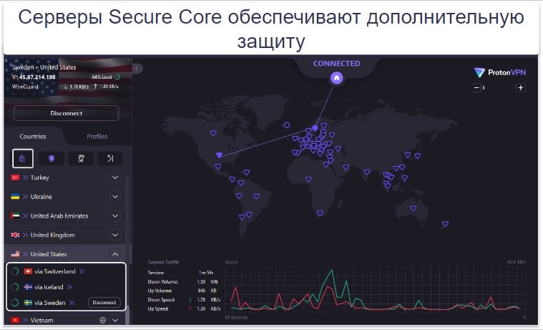
Task: Click the Vietnam globe icon
Action: click(102, 320)
